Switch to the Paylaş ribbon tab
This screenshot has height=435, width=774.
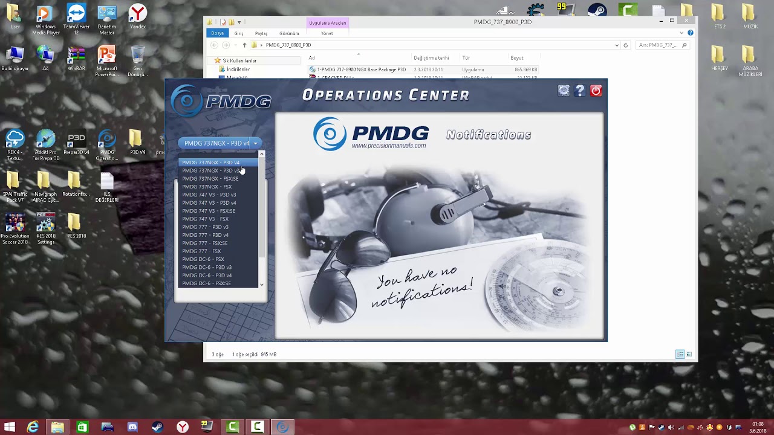click(x=261, y=33)
